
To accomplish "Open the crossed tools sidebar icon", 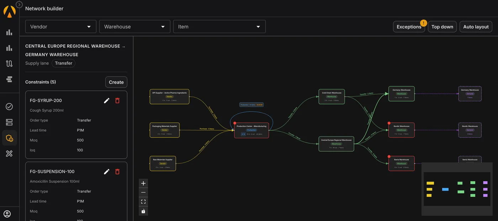I will [x=9, y=153].
